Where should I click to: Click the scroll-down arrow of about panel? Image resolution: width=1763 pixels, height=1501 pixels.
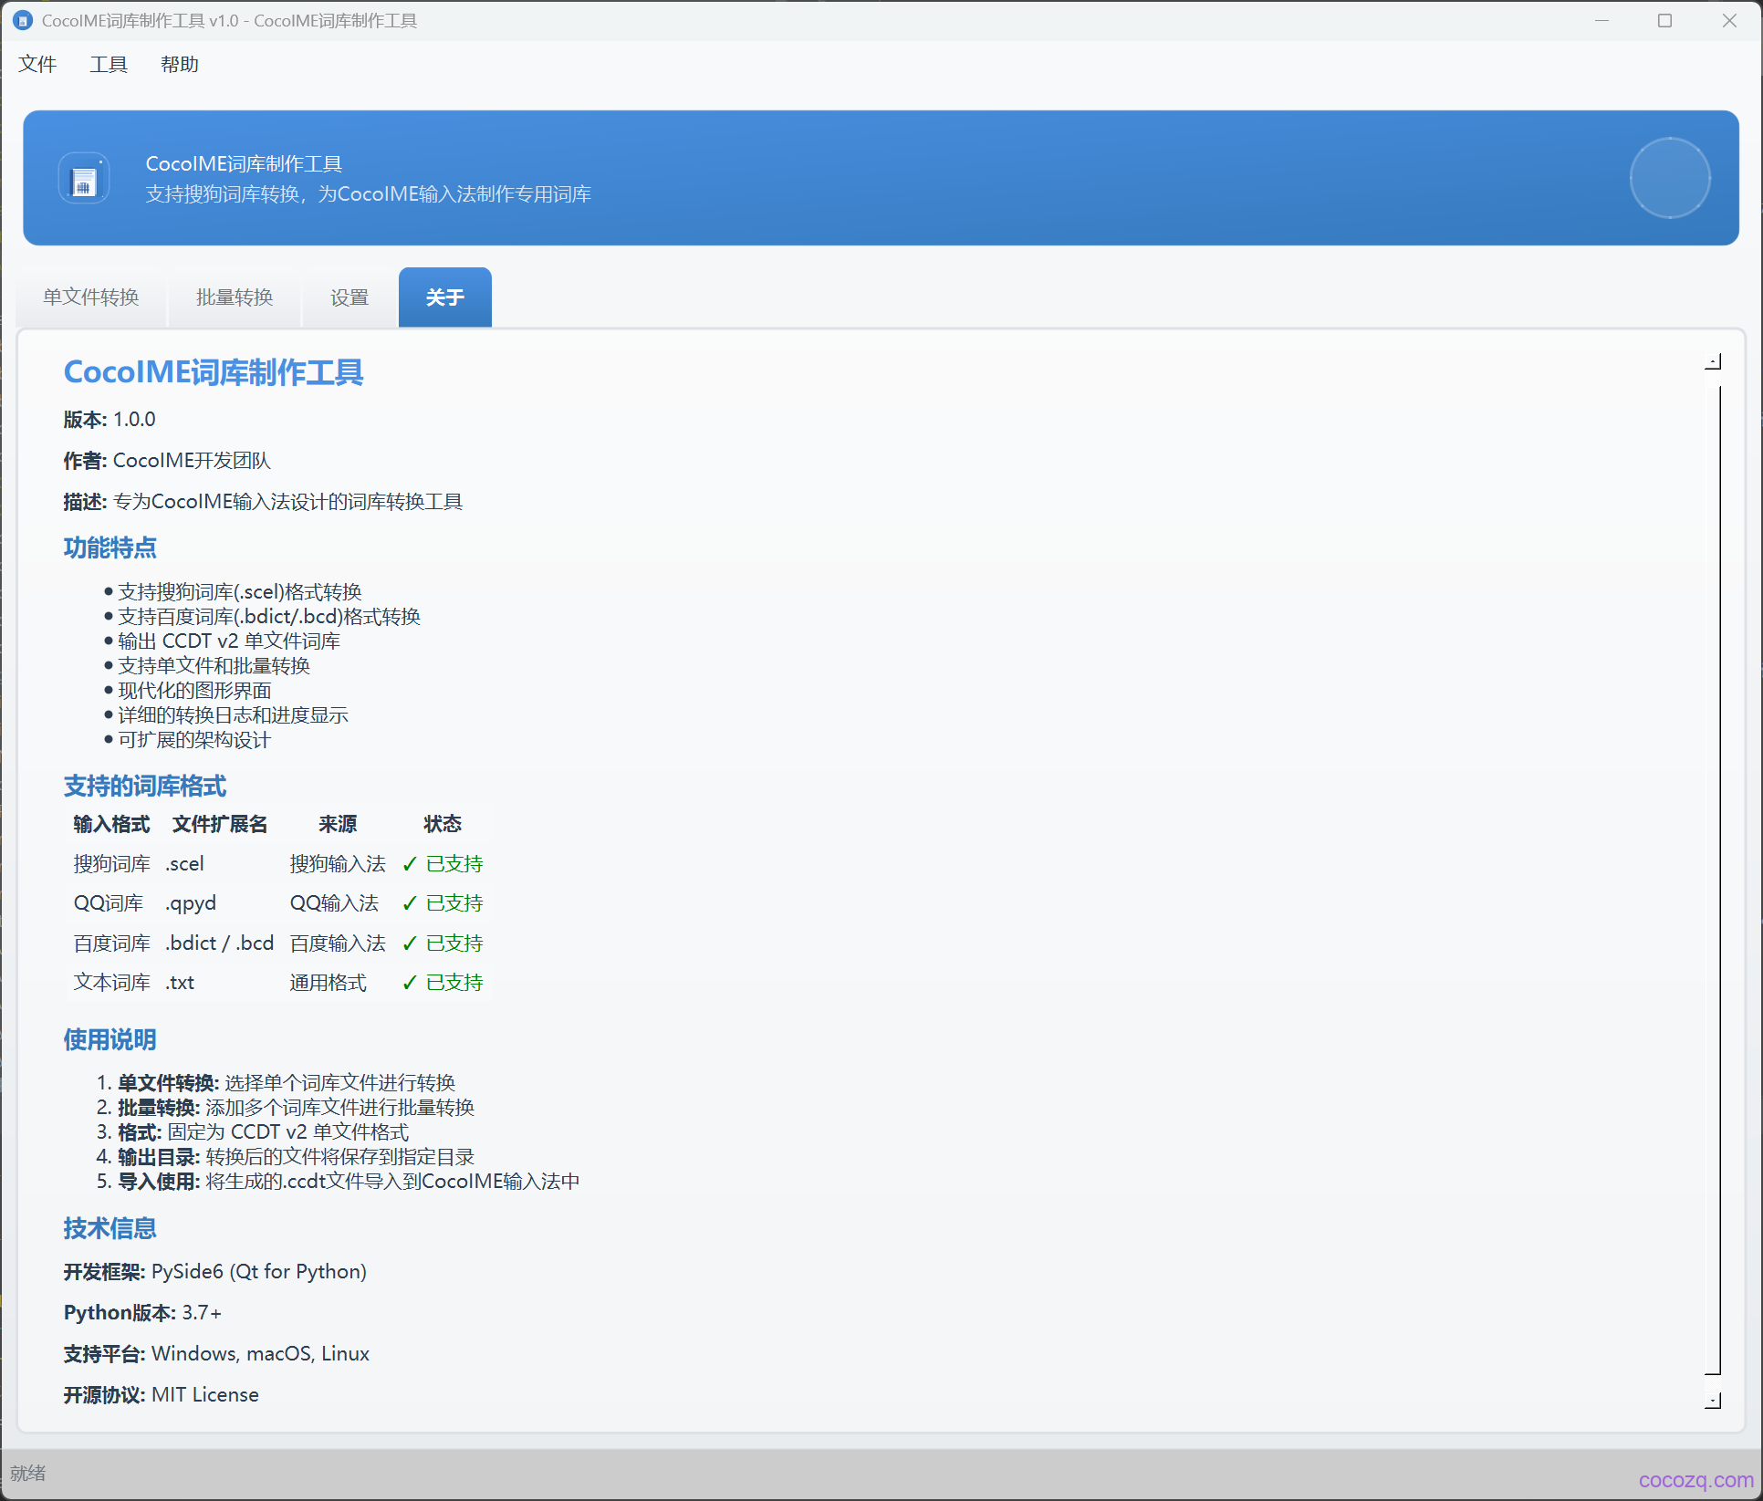1713,1400
